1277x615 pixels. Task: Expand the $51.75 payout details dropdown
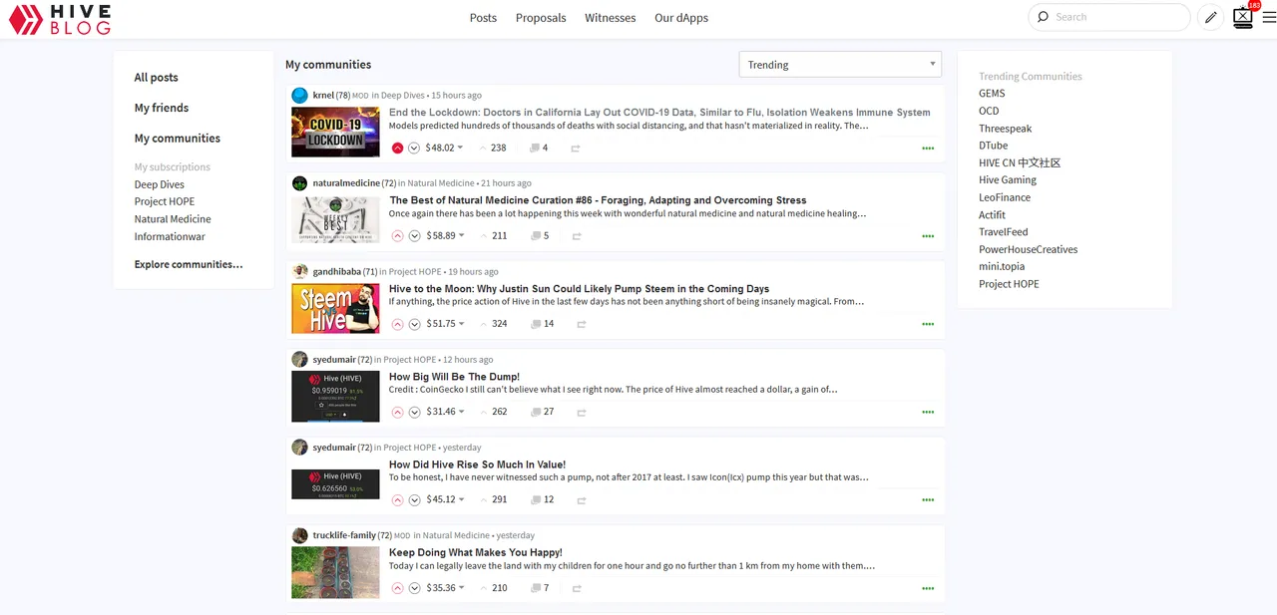[444, 324]
